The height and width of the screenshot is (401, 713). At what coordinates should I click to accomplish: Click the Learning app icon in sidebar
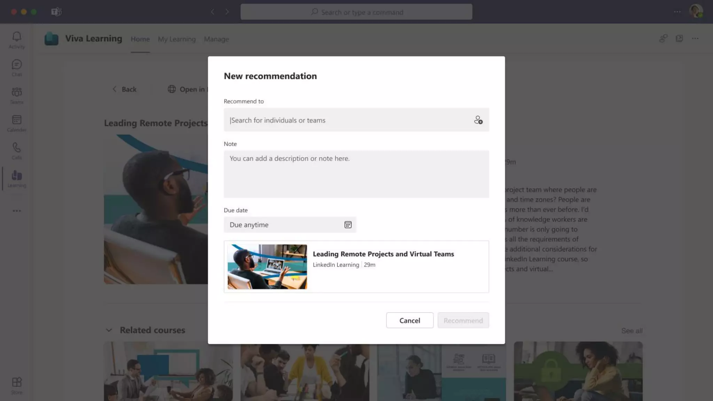[17, 179]
